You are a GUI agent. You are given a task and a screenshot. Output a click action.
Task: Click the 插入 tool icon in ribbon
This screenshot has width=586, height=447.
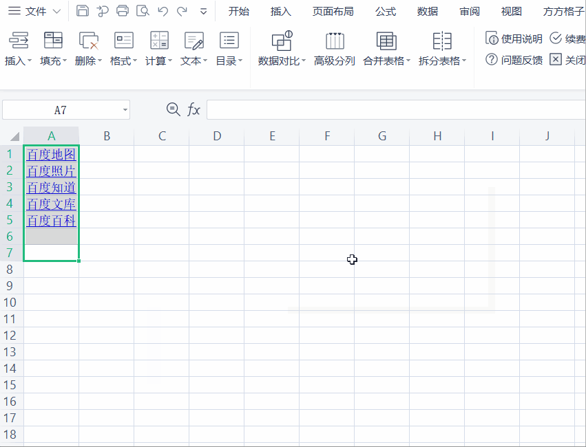[19, 40]
